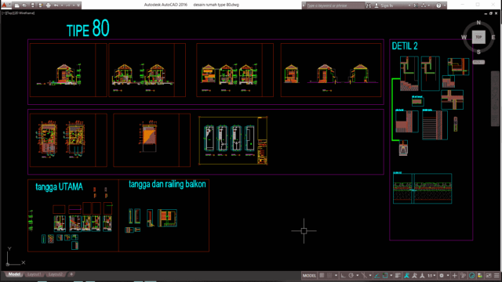The height and width of the screenshot is (282, 502).
Task: Click the viewport [-] control
Action: pos(3,13)
